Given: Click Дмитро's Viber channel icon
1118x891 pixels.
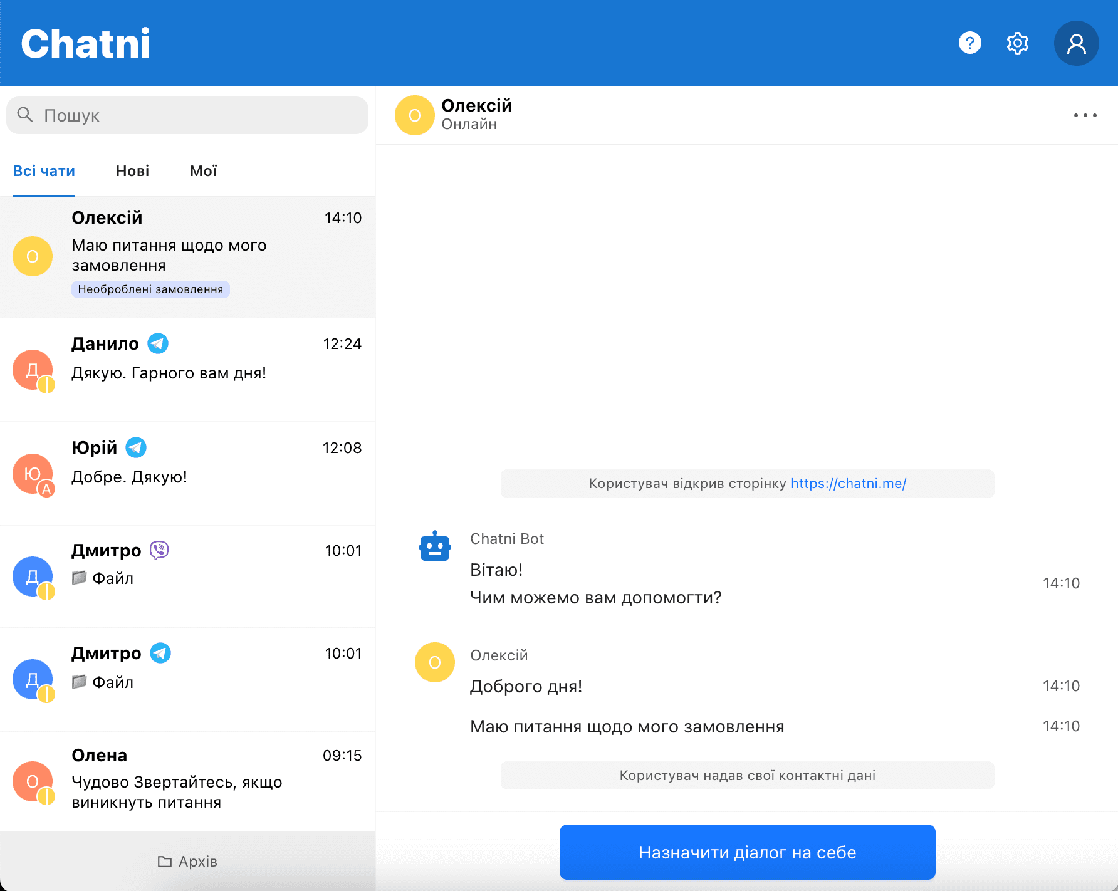Looking at the screenshot, I should click(160, 550).
